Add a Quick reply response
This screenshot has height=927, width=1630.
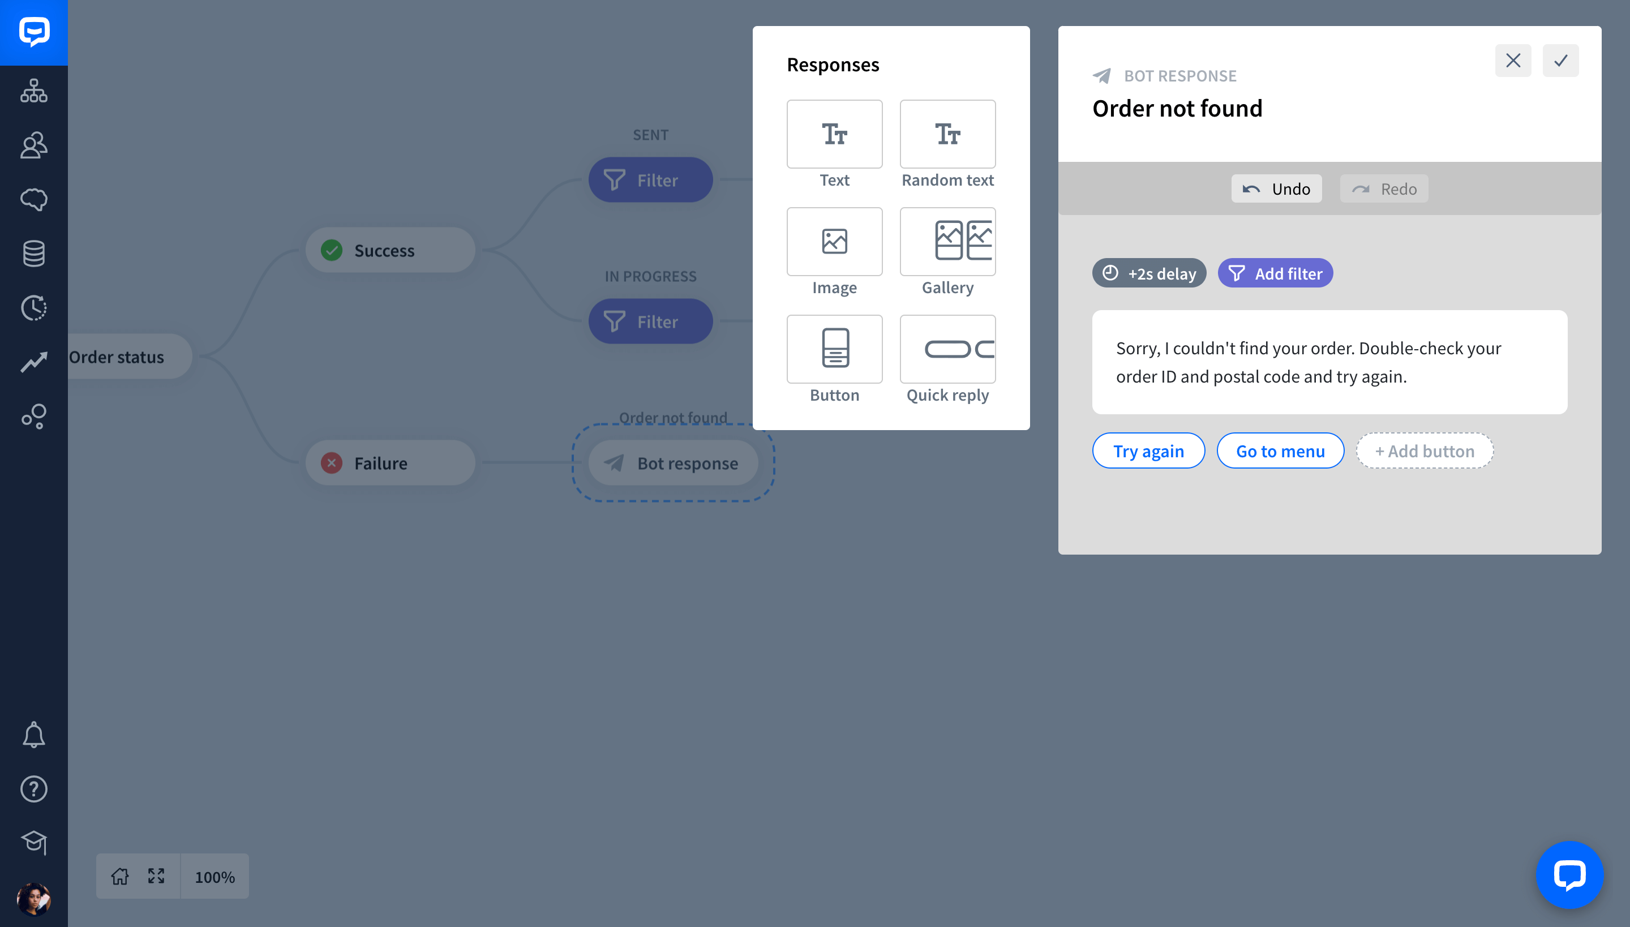[947, 349]
